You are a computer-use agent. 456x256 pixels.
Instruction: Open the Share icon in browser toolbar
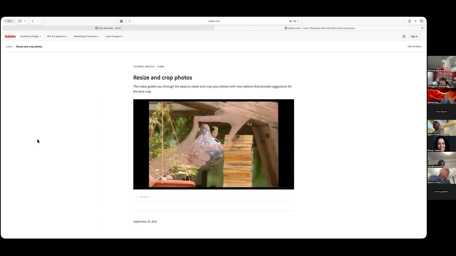point(410,21)
